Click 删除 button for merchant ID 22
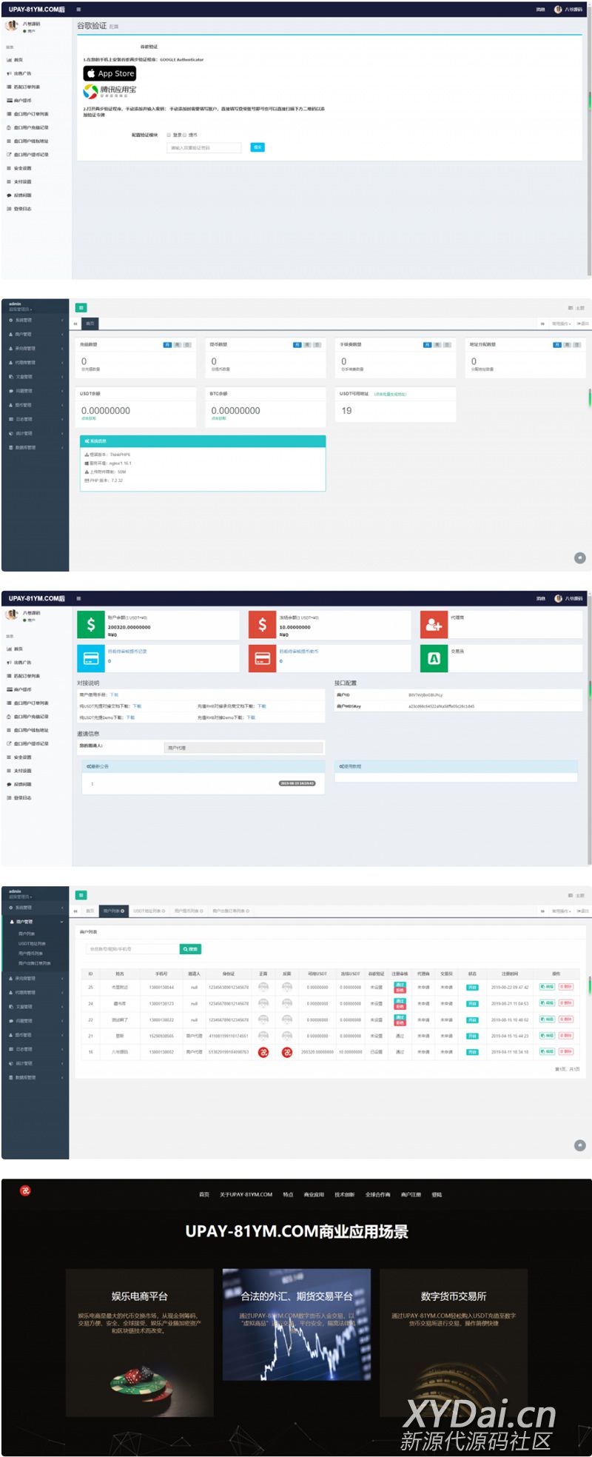This screenshot has width=592, height=1457. (566, 1019)
